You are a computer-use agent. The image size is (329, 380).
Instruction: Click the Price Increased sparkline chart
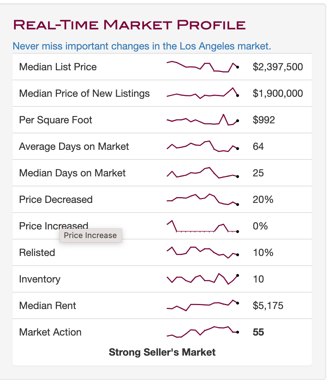203,226
